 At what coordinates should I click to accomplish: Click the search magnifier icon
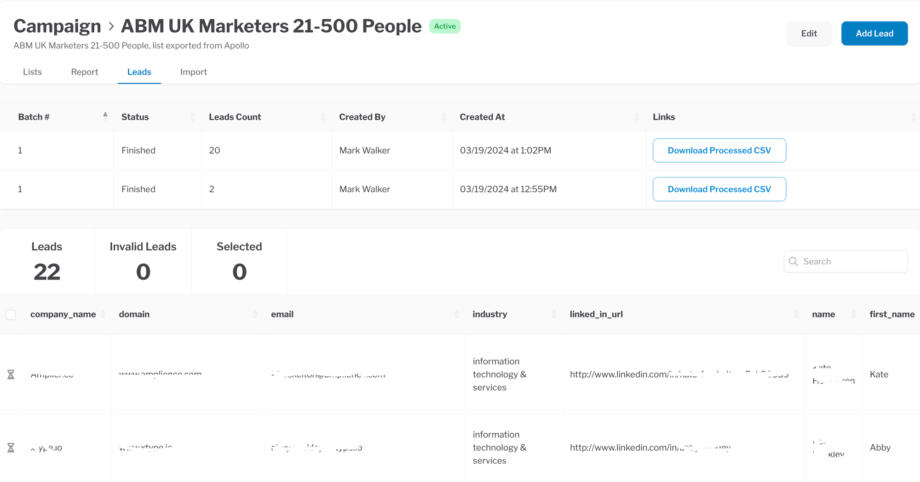coord(793,261)
